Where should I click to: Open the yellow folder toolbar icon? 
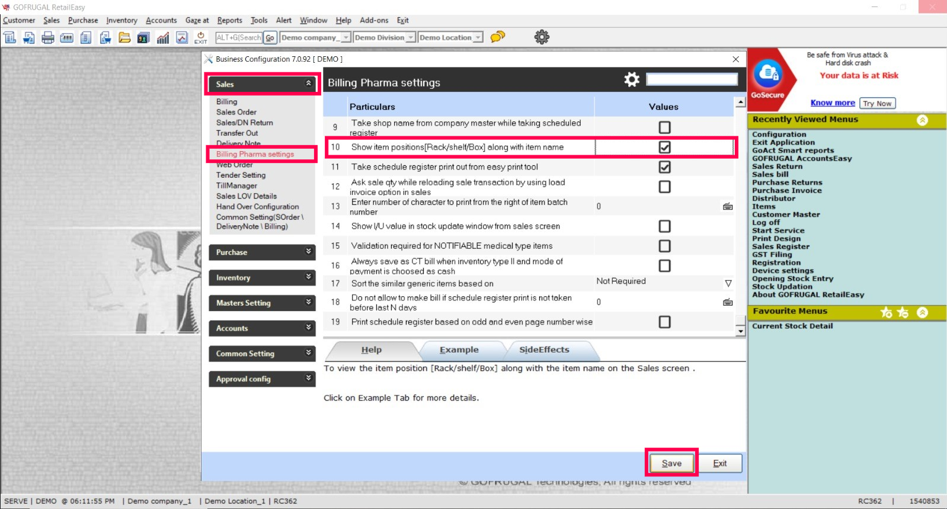[124, 37]
